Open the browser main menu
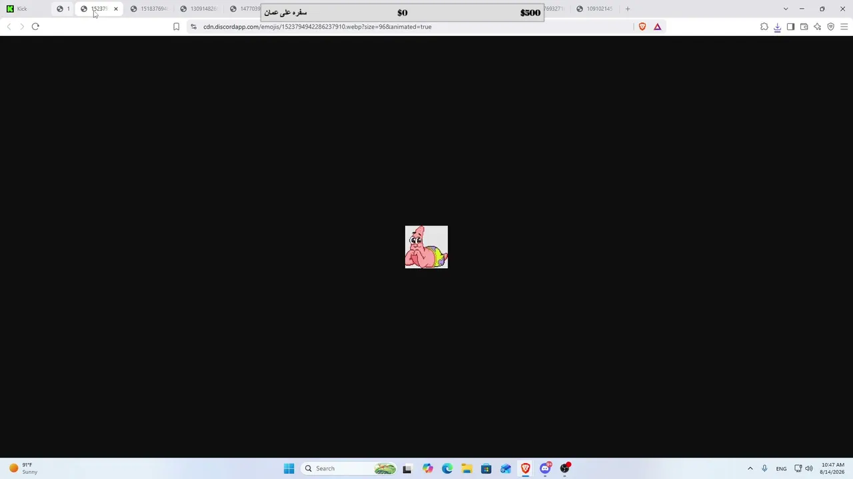Screen dimensions: 853x479 [844, 27]
